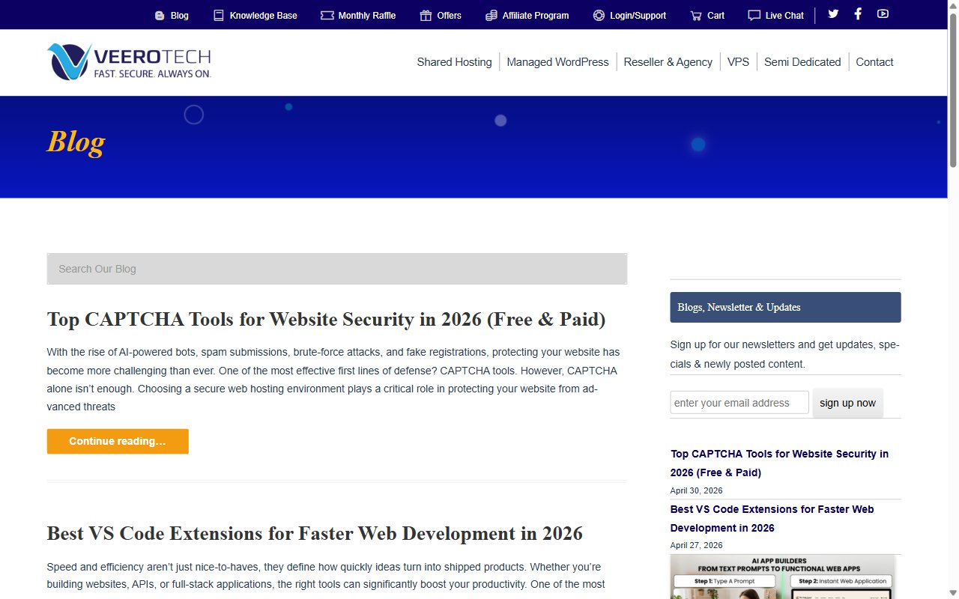This screenshot has width=959, height=599.
Task: Click the Blog icon in top bar
Action: coord(159,16)
